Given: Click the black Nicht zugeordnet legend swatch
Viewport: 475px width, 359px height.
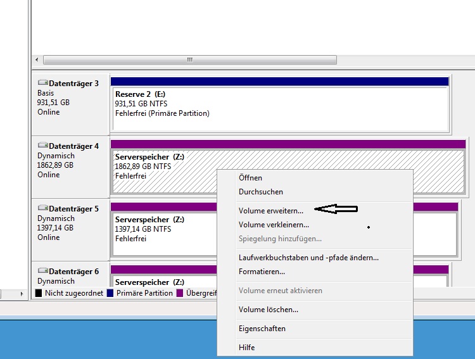Looking at the screenshot, I should [39, 293].
